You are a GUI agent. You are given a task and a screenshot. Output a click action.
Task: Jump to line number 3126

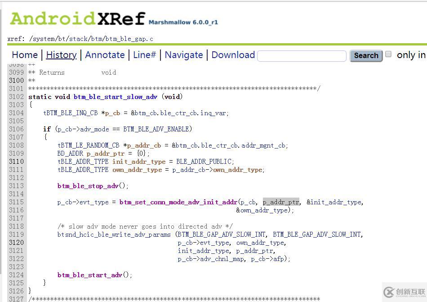(x=16, y=291)
